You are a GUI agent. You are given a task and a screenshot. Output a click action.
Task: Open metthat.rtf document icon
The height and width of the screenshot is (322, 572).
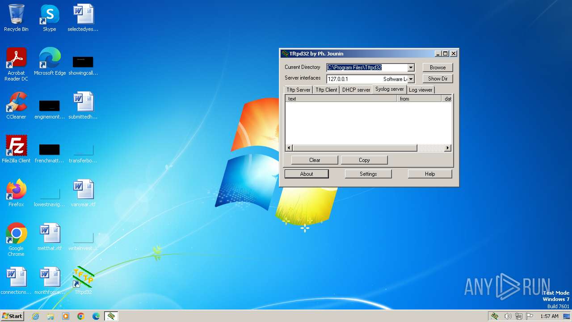[x=50, y=237]
